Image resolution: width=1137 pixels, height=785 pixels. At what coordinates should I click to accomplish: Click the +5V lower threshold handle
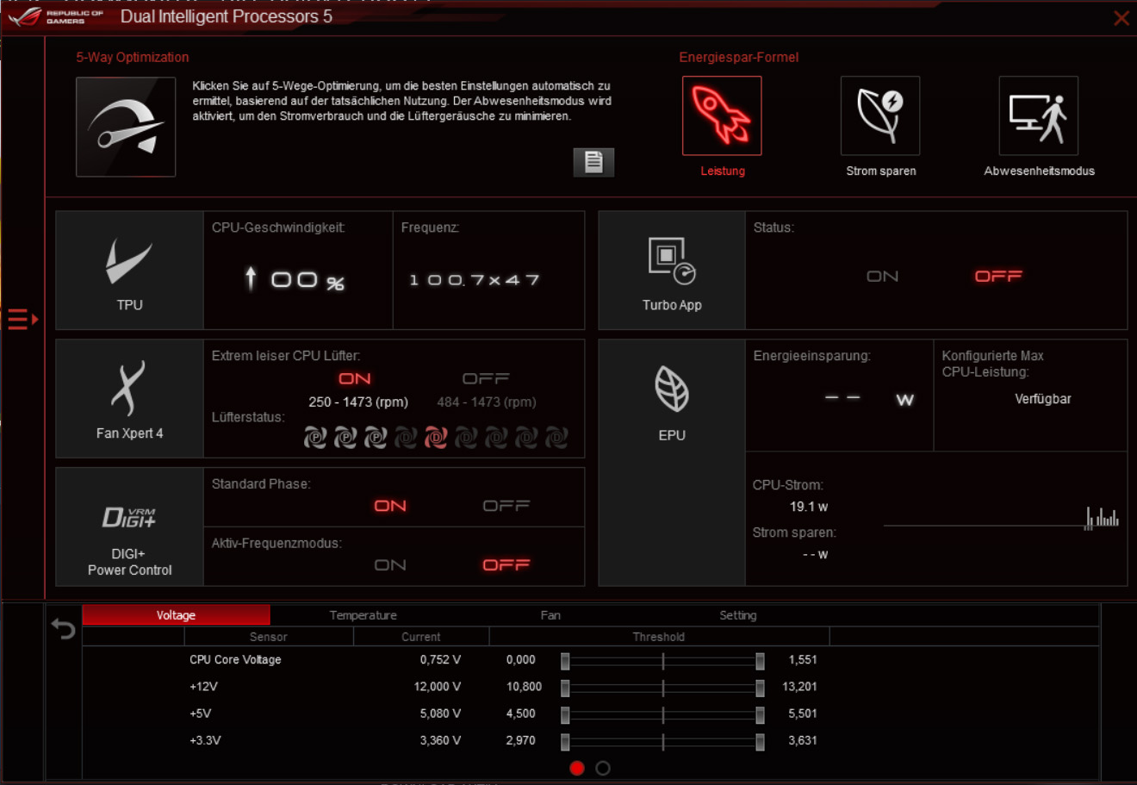click(x=565, y=715)
